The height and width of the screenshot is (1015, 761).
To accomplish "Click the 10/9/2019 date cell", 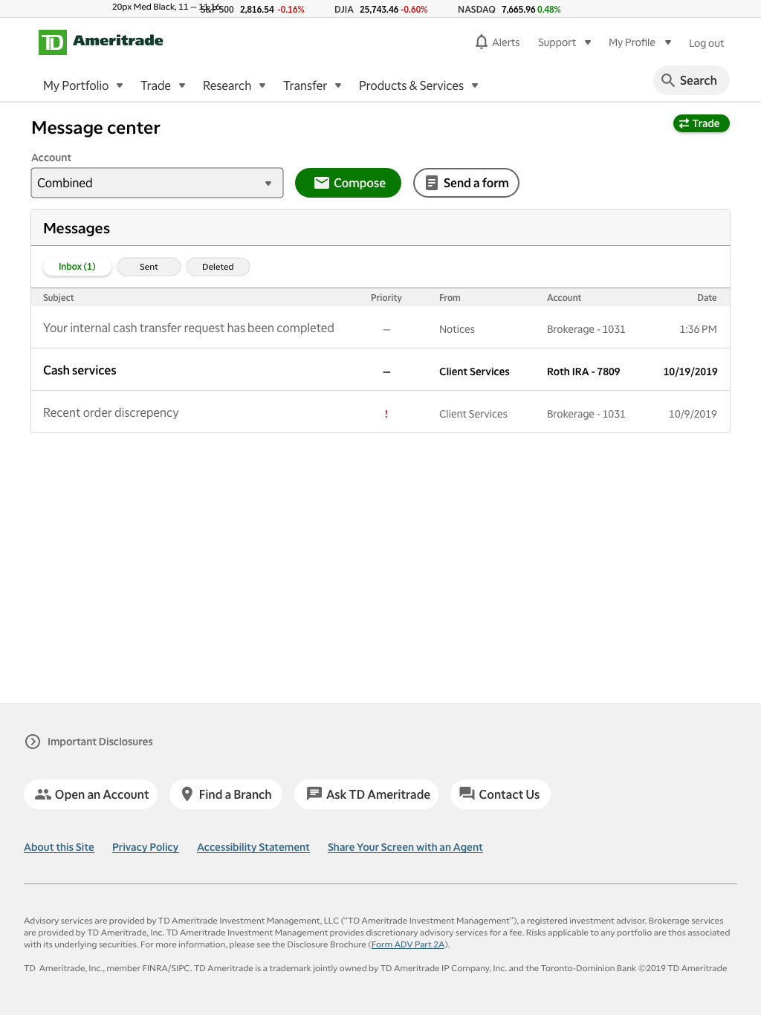I will pyautogui.click(x=693, y=414).
